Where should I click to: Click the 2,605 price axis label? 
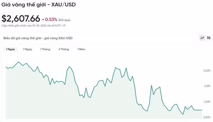tap(207, 117)
